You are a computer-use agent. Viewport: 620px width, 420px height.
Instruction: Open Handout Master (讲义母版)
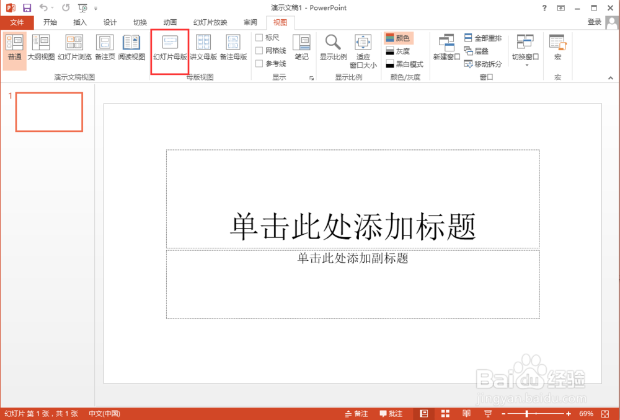point(203,48)
